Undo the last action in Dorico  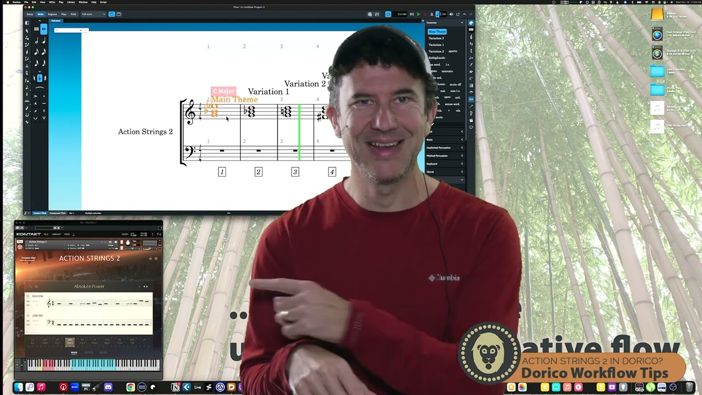click(465, 14)
